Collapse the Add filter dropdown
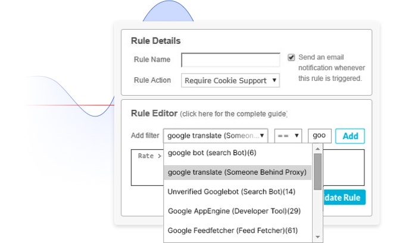The image size is (396, 243). (216, 136)
